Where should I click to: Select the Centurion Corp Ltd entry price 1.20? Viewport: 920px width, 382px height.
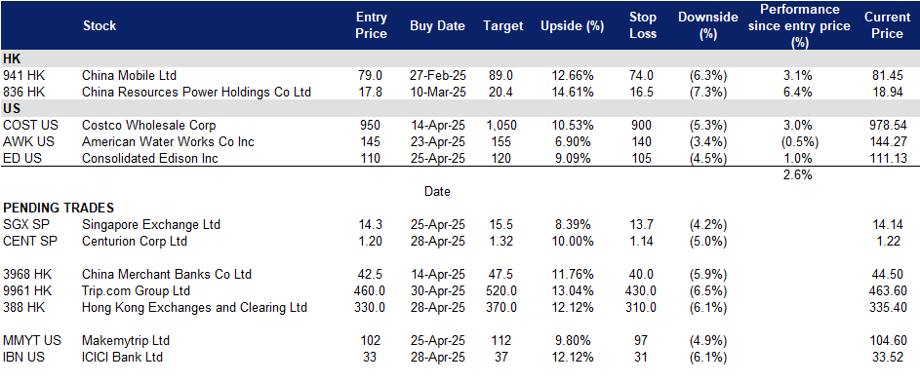372,241
